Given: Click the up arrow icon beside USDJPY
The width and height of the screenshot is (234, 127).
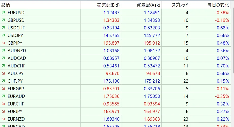Looking at the screenshot, I should [x=3, y=35].
